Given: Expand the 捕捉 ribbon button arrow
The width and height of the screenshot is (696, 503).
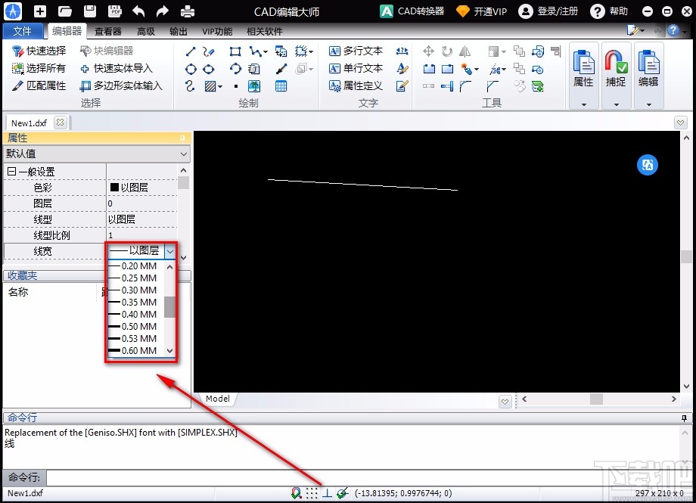Looking at the screenshot, I should (616, 105).
